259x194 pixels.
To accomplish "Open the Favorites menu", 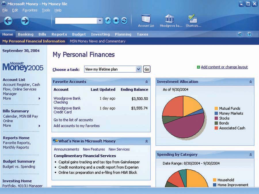I will click(x=30, y=10).
